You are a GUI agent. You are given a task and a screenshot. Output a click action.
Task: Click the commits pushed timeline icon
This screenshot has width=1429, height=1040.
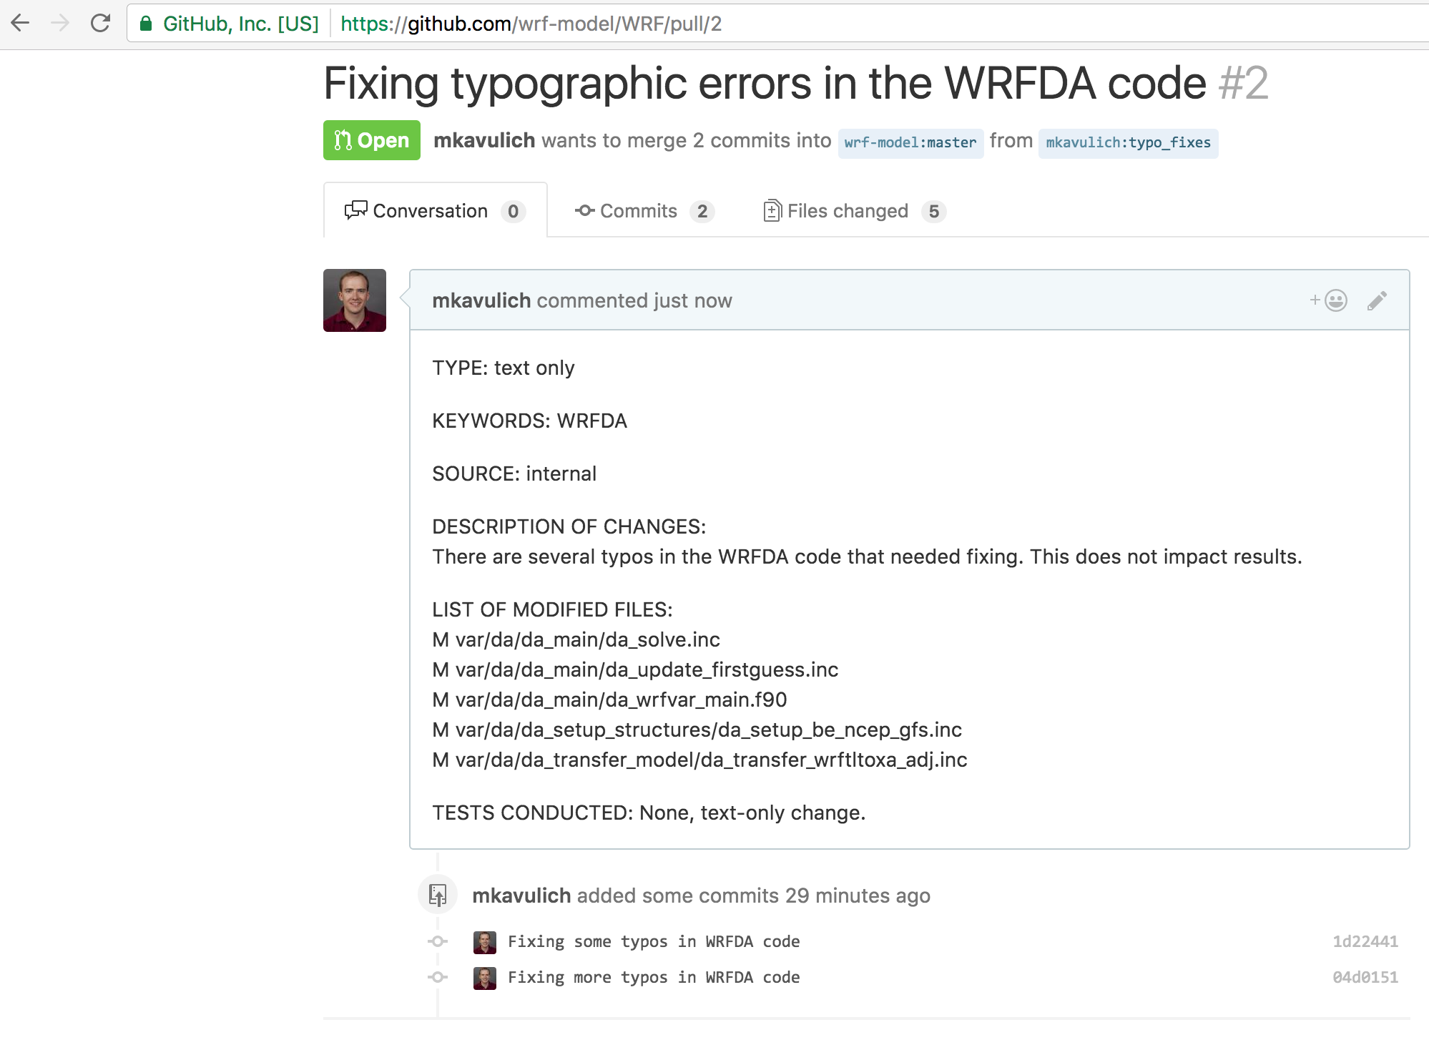[x=438, y=895]
